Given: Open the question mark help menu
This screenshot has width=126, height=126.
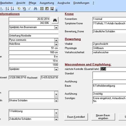Looking at the screenshot, I should pyautogui.click(x=93, y=3).
